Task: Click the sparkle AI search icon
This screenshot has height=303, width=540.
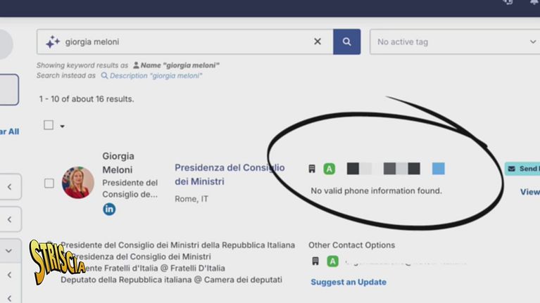Action: click(x=53, y=42)
